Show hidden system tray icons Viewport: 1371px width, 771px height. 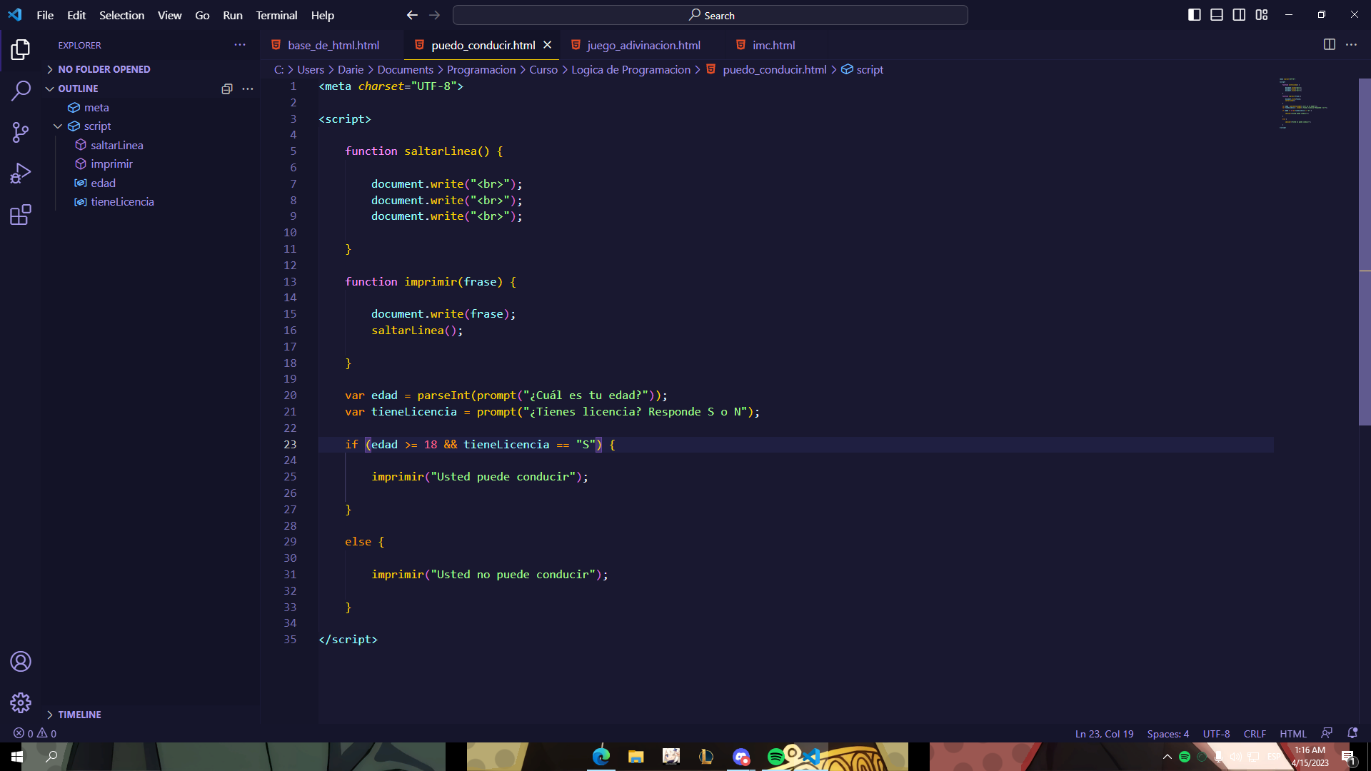click(x=1167, y=757)
